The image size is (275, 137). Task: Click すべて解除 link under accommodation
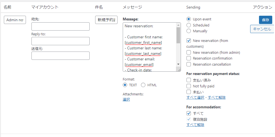click(x=195, y=125)
